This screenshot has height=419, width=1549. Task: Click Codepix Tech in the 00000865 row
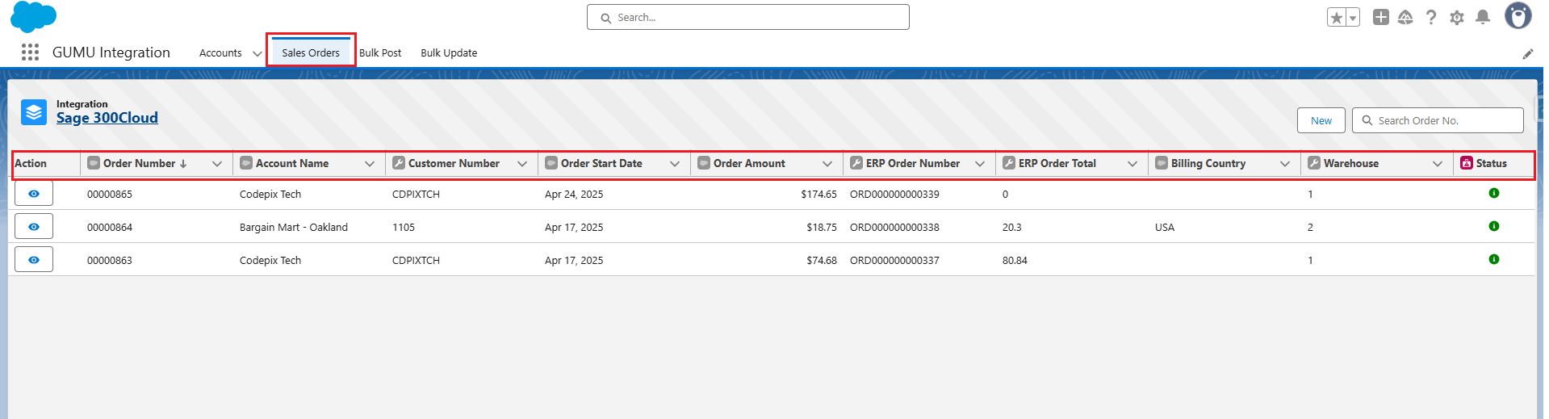click(270, 195)
